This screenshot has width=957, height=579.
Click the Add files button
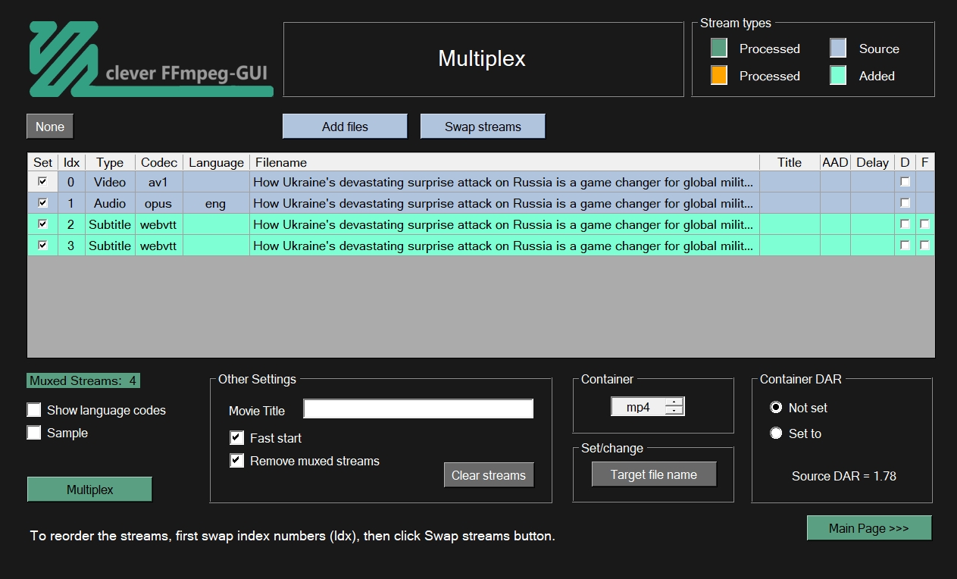tap(345, 127)
